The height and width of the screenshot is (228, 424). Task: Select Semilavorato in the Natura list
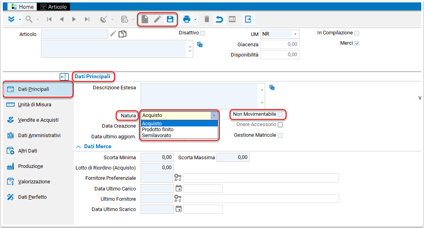tap(179, 136)
